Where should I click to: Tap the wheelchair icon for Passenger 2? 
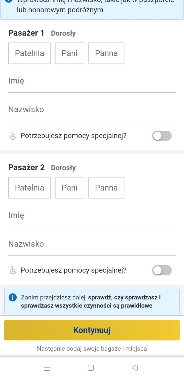point(13,270)
